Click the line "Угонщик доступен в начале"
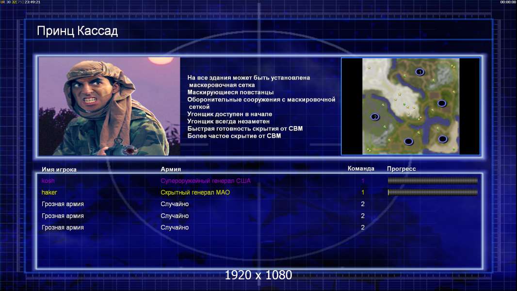Image resolution: width=517 pixels, height=291 pixels. point(230,114)
